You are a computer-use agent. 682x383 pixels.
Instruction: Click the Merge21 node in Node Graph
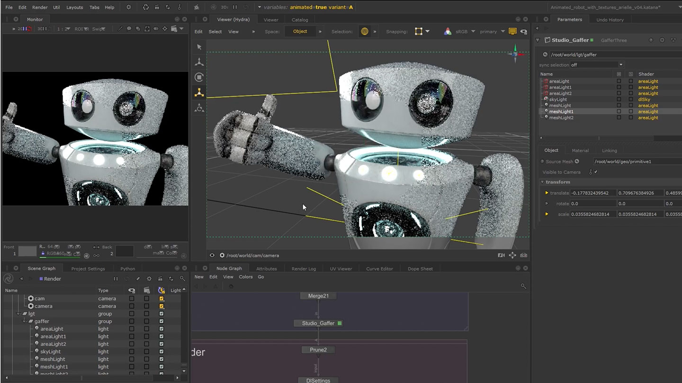pyautogui.click(x=318, y=296)
